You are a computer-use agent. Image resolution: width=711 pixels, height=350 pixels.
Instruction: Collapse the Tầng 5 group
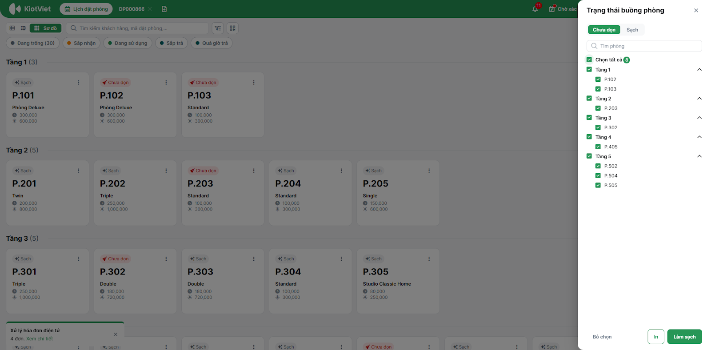(x=699, y=156)
